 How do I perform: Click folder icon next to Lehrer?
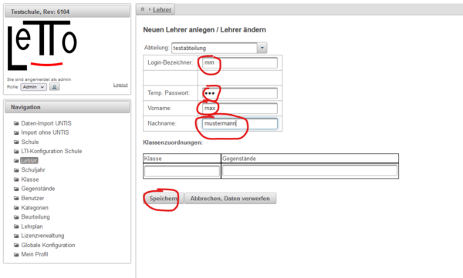click(x=16, y=161)
